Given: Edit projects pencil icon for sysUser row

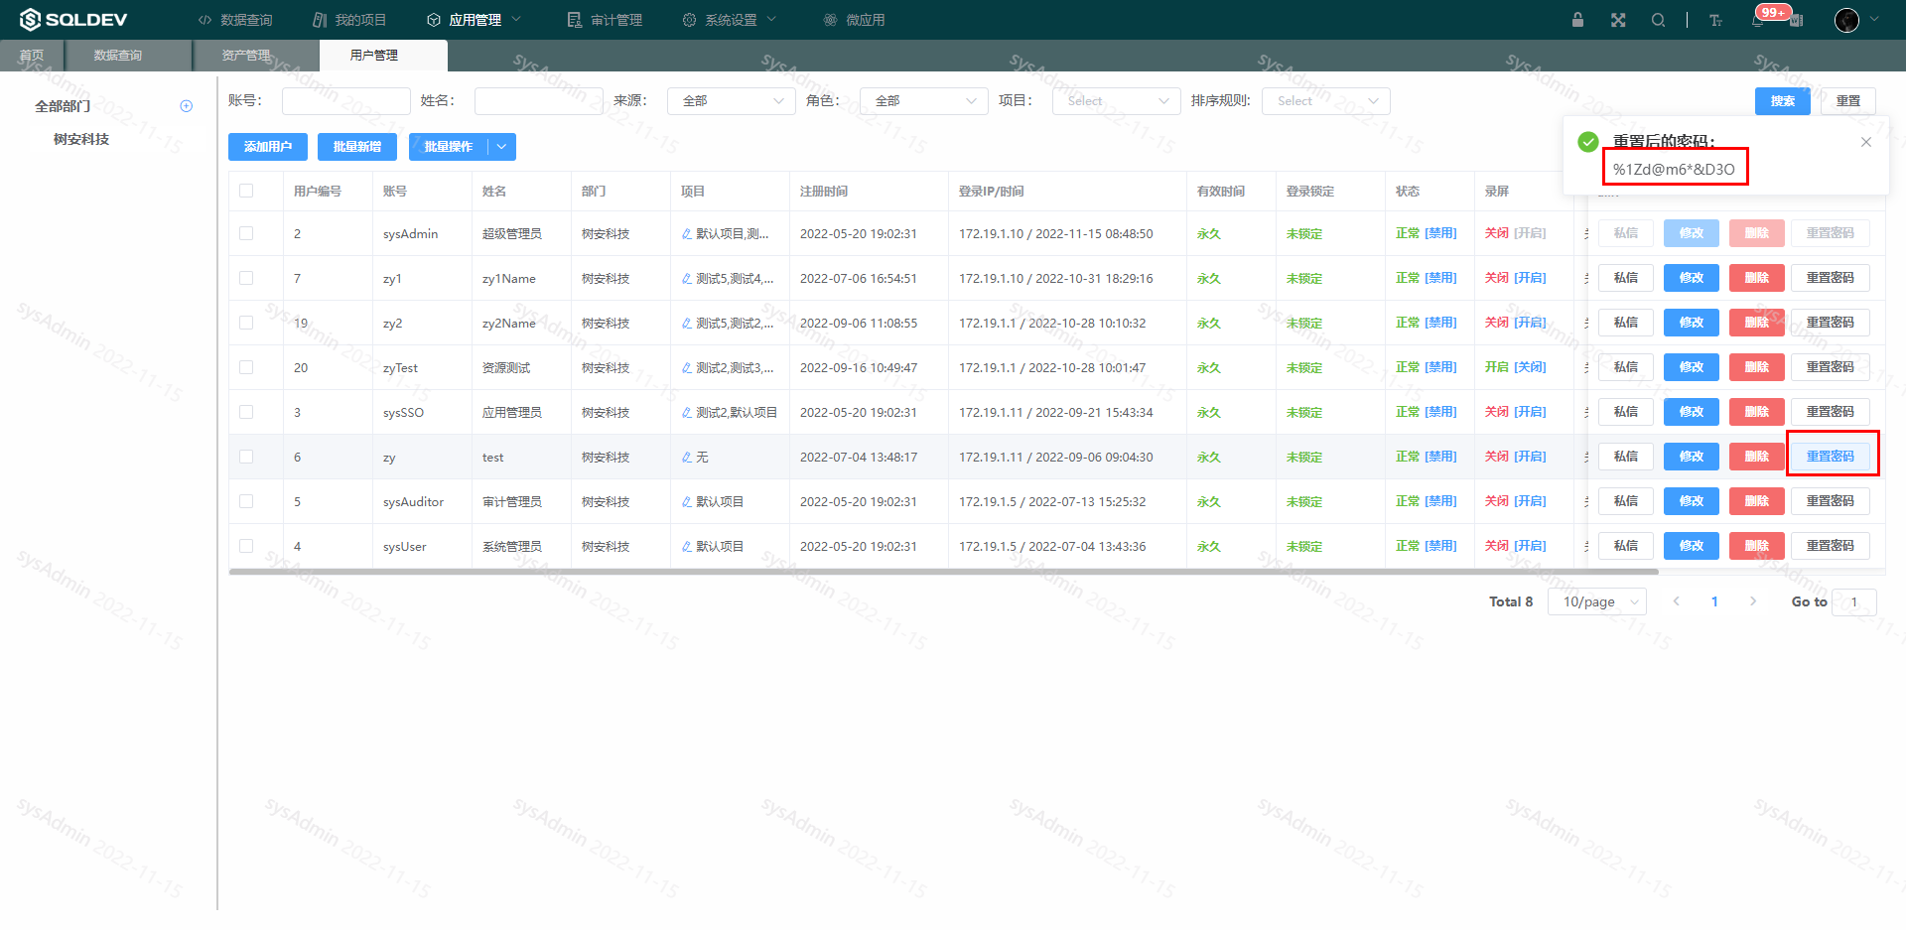Looking at the screenshot, I should [x=687, y=547].
